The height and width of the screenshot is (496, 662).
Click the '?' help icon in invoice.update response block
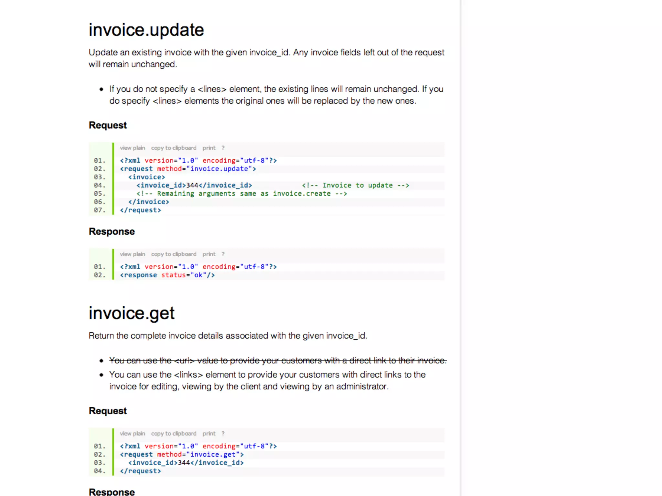click(x=223, y=254)
